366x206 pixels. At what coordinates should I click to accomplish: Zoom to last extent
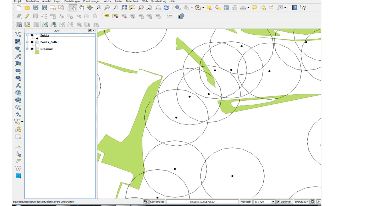149,8
